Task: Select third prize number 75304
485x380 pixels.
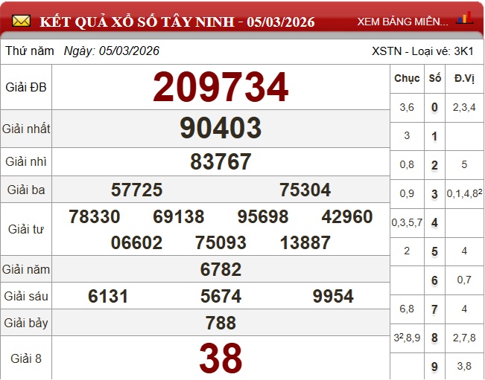Action: [305, 190]
